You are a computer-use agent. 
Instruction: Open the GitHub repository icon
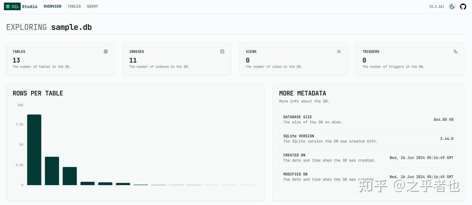(x=463, y=7)
